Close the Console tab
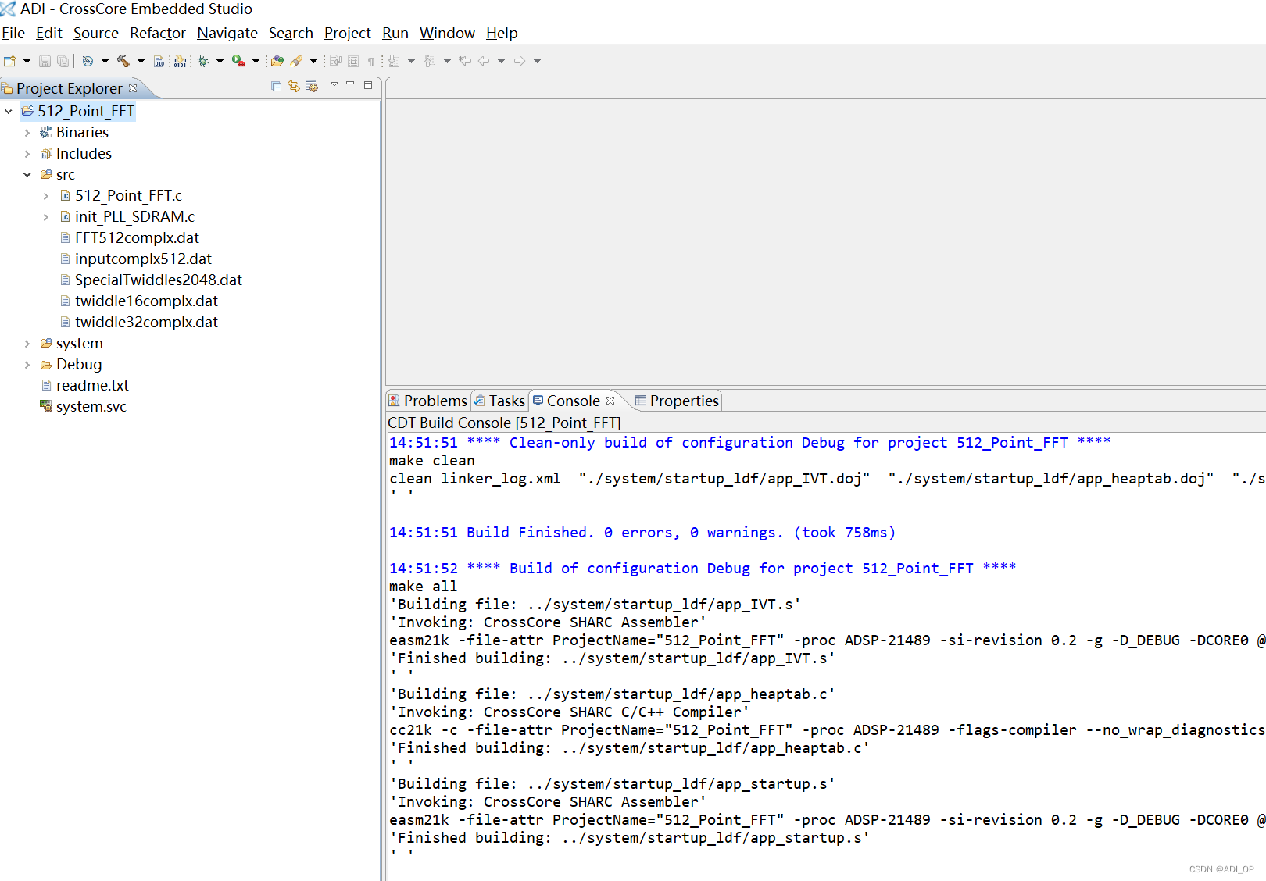This screenshot has height=881, width=1266. (610, 401)
